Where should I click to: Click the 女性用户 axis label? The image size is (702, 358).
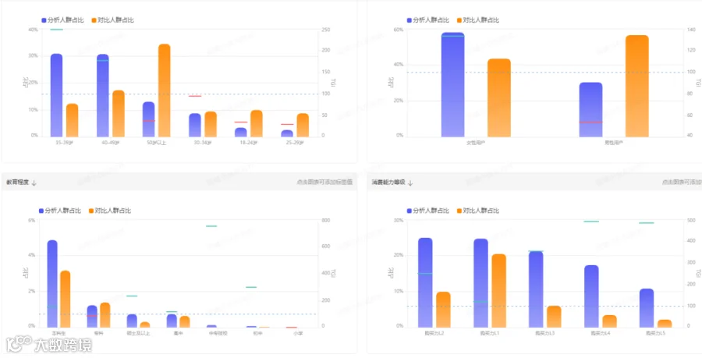(x=476, y=143)
